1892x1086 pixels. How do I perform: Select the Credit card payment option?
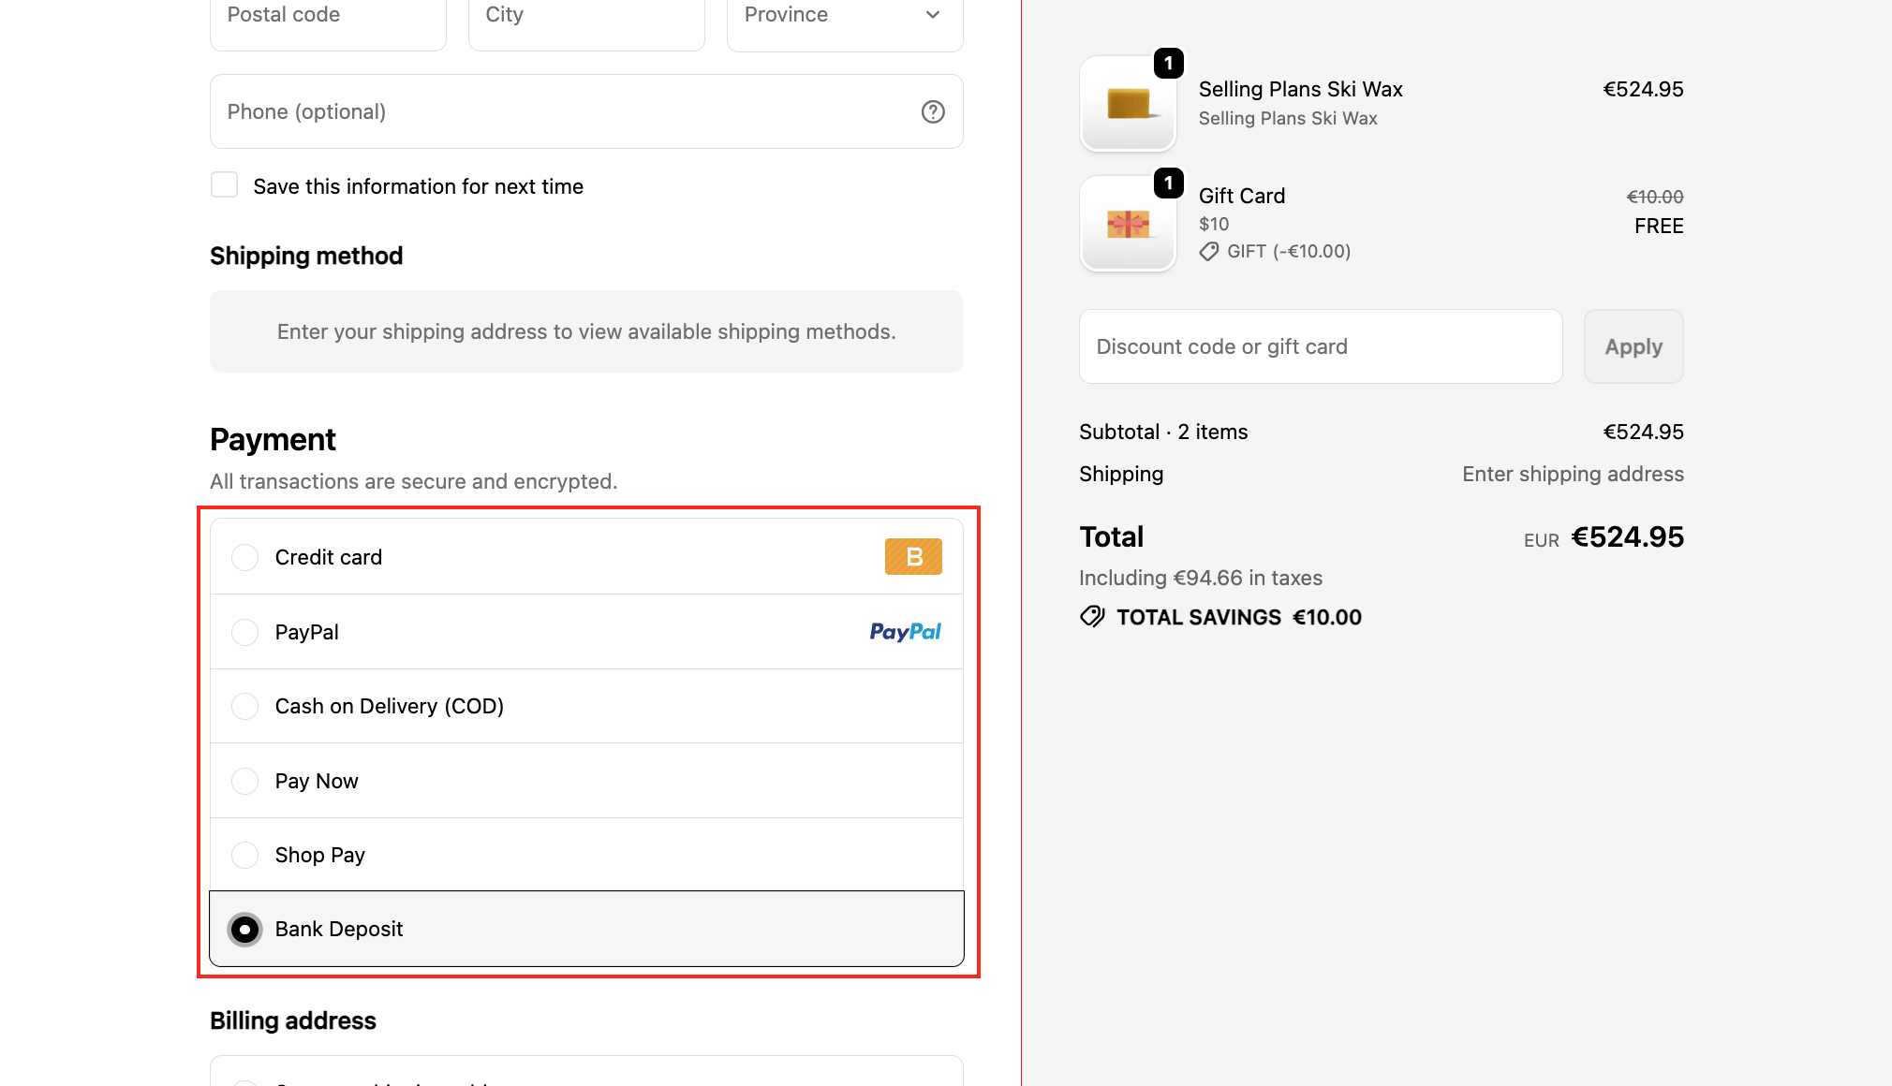(244, 557)
